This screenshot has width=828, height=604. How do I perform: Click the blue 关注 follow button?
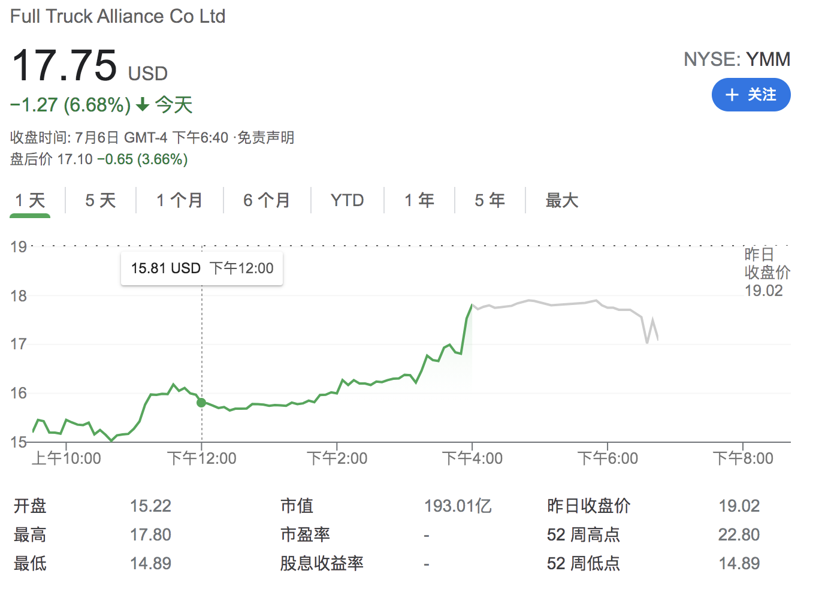click(x=751, y=95)
